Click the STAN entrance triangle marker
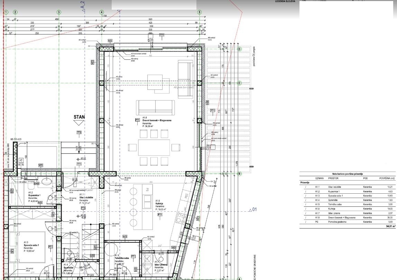 click(79, 123)
